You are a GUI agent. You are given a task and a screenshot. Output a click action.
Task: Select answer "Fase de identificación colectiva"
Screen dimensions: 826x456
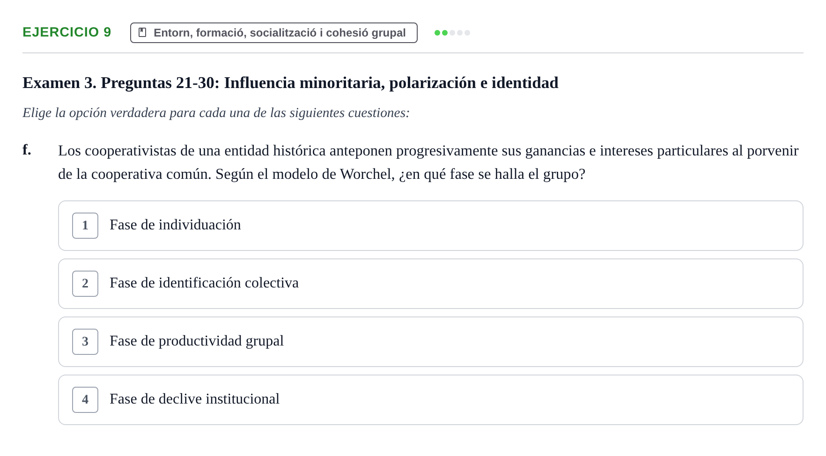coord(430,284)
